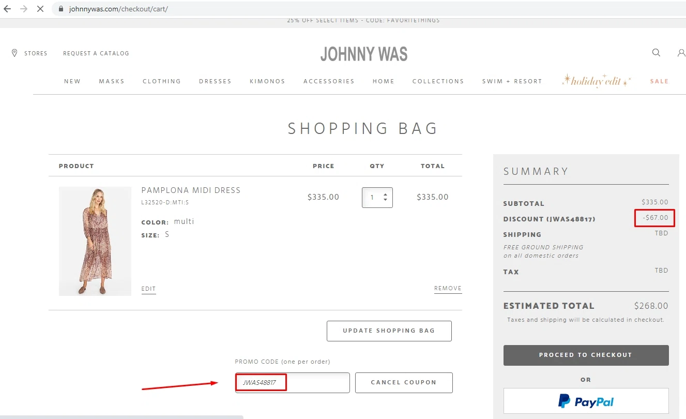Open the account person icon
This screenshot has height=419, width=686.
[x=681, y=53]
